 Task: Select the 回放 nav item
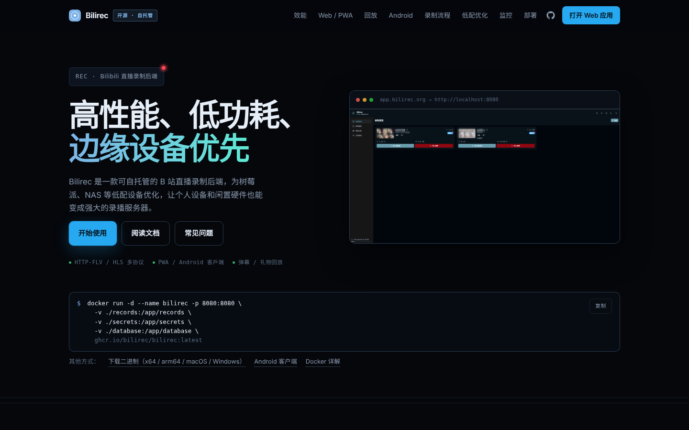click(x=371, y=15)
